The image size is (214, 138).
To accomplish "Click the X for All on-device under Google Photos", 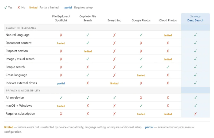I will tap(141, 98).
